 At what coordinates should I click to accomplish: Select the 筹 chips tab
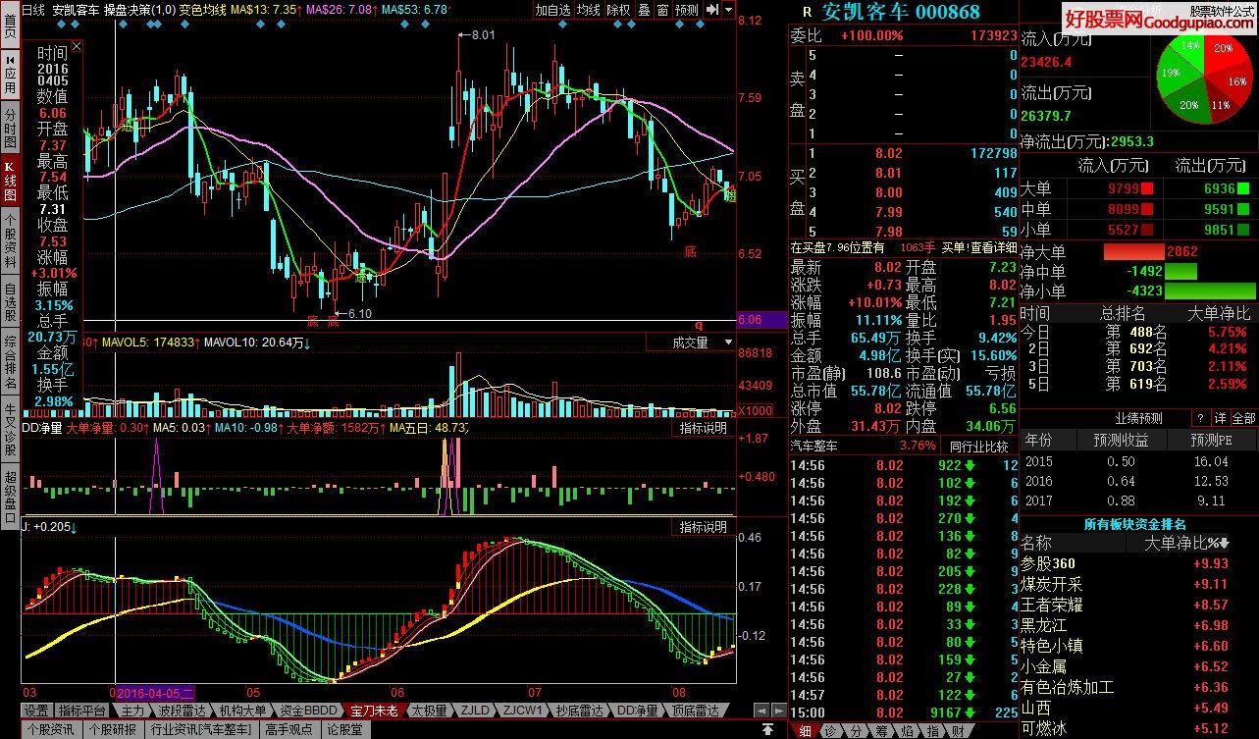883,731
